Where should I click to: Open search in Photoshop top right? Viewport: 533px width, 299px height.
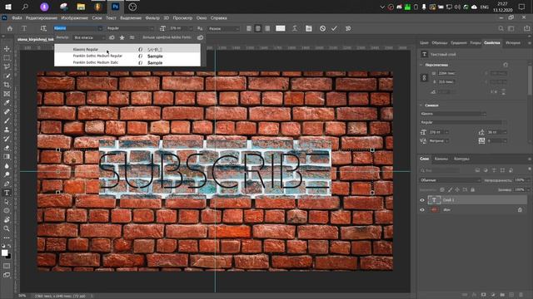(501, 28)
